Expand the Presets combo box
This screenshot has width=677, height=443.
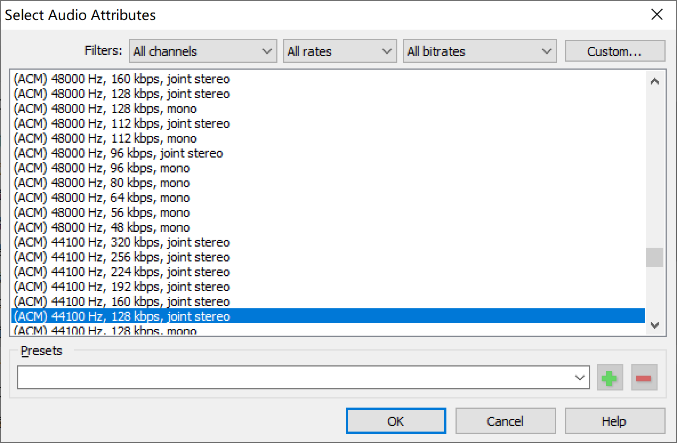click(x=580, y=378)
